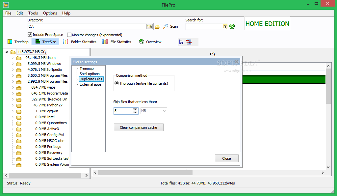This screenshot has width=337, height=196.
Task: Open Folder Statistics view
Action: 80,42
